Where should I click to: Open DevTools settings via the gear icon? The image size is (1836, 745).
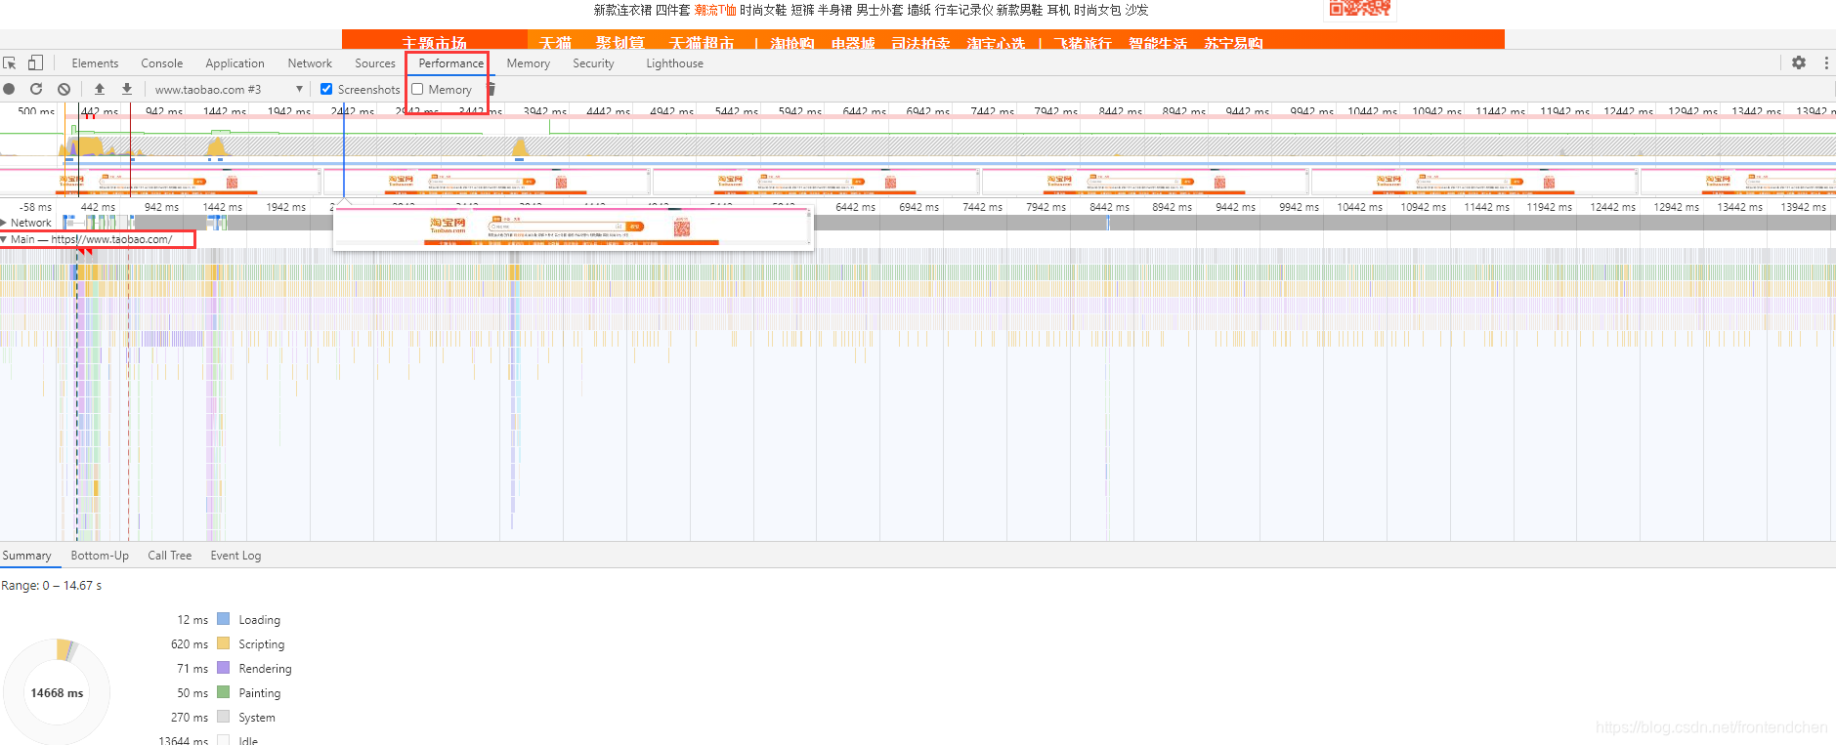pos(1799,62)
